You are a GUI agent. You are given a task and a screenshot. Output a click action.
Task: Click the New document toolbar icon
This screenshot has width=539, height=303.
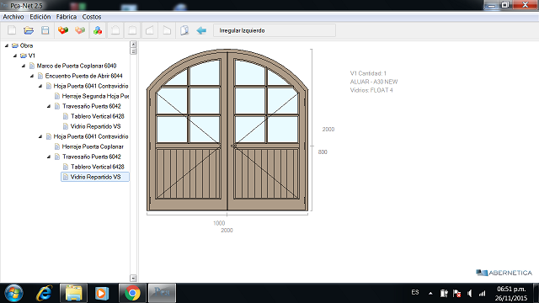[x=12, y=30]
